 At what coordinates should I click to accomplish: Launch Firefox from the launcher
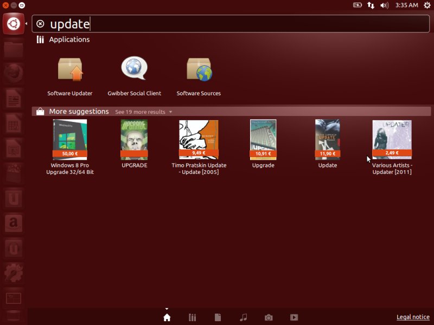pyautogui.click(x=13, y=73)
